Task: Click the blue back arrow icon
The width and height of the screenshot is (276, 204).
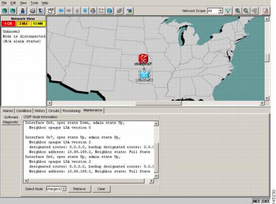Action: click(x=61, y=11)
